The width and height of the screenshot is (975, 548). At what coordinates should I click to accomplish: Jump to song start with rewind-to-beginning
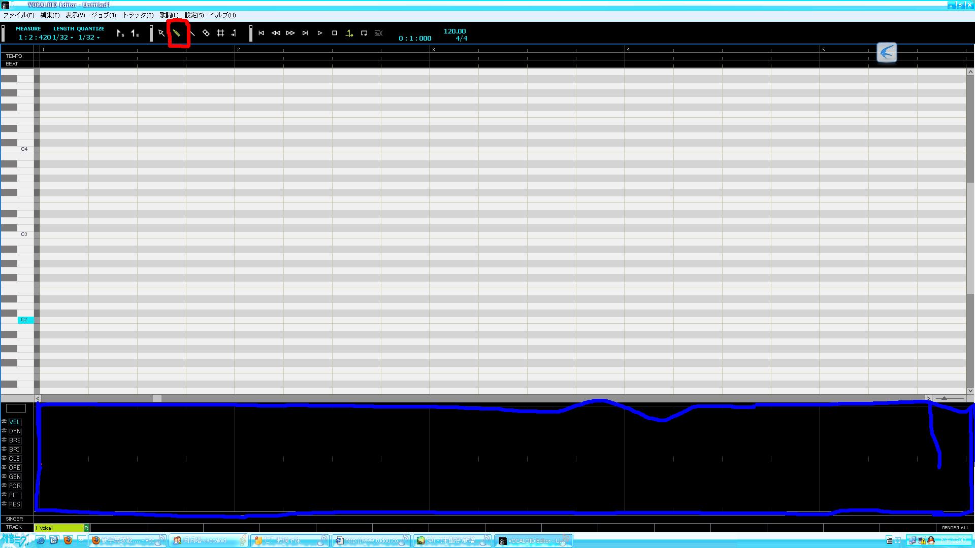[x=261, y=33]
